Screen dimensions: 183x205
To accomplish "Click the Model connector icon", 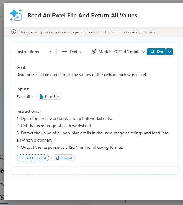I will click(94, 52).
